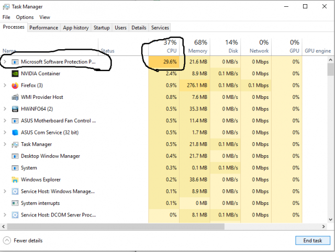Viewport: 335px width, 252px height.
Task: Expand the HWiNFO64 (2) process group
Action: pos(5,109)
